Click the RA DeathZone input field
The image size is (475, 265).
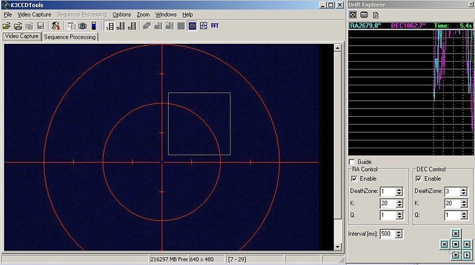click(x=388, y=191)
